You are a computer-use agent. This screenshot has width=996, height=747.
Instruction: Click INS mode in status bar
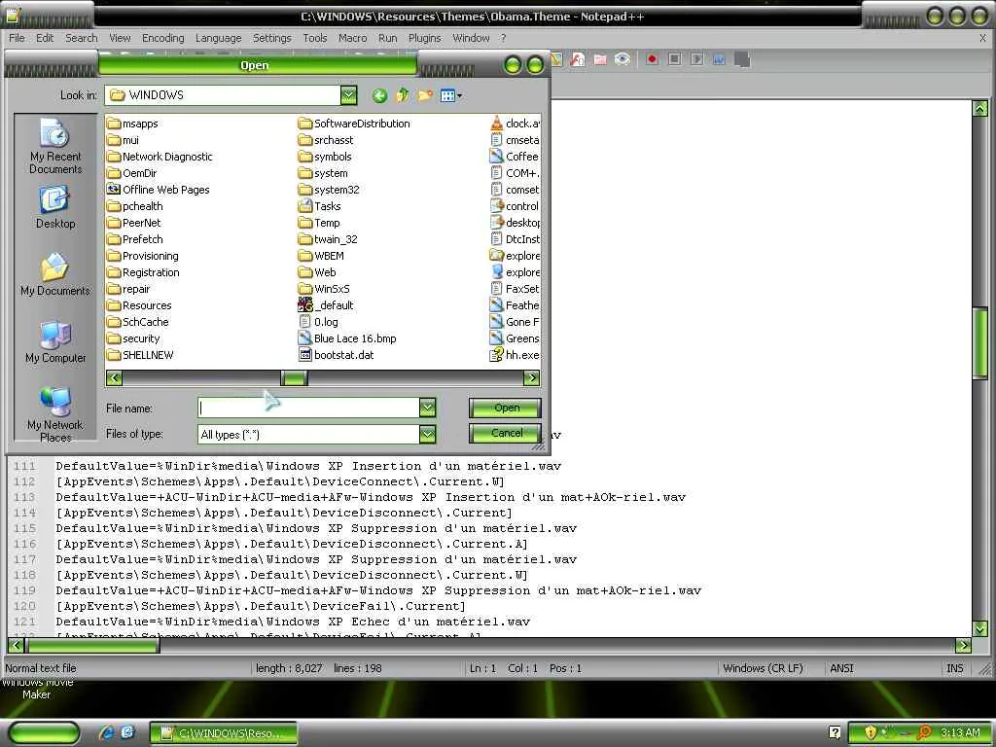click(955, 668)
